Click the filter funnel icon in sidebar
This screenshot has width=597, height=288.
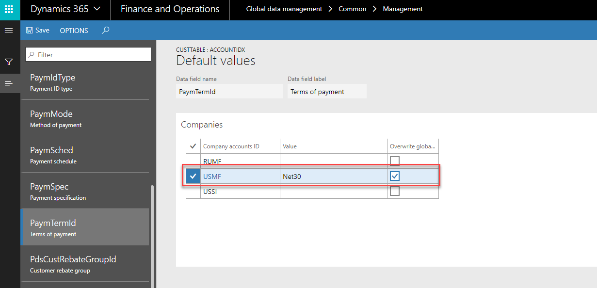click(x=8, y=62)
